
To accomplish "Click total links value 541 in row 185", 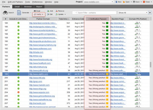I will tap(68, 23).
